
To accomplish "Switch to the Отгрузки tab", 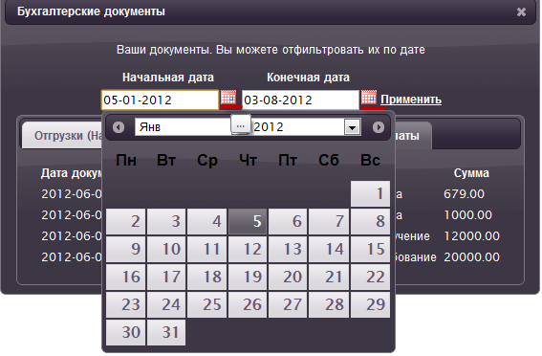I will [62, 136].
